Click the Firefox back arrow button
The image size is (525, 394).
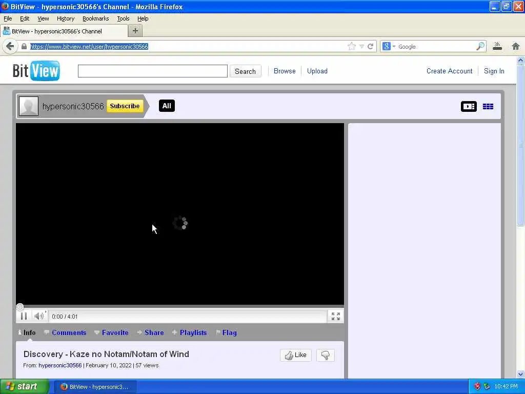click(x=10, y=46)
